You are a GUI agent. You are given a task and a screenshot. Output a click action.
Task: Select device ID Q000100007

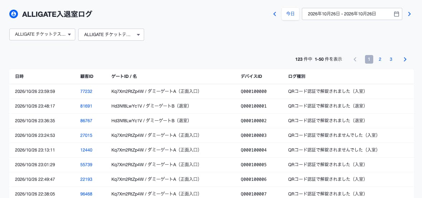click(253, 194)
